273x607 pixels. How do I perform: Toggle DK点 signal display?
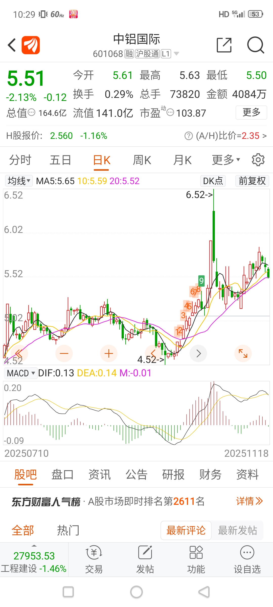[213, 181]
